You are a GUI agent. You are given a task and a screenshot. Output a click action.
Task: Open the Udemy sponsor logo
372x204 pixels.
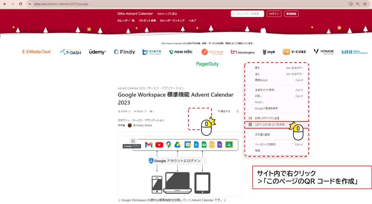98,52
